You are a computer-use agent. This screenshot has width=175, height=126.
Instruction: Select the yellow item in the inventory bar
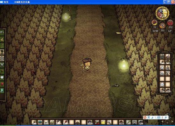[x=103, y=122]
